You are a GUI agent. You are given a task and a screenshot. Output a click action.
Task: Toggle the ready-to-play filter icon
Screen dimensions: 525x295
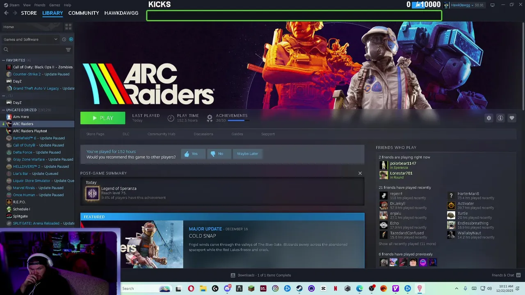click(71, 39)
